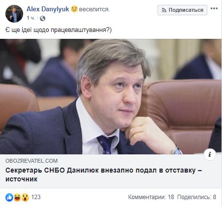222x206 pixels.
Task: Open the OBOZREVATEL.COM source link
Action: pos(32,161)
